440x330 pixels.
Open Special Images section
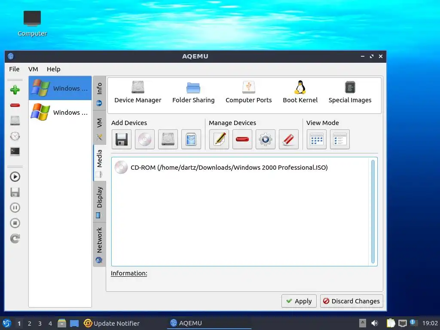(x=350, y=92)
